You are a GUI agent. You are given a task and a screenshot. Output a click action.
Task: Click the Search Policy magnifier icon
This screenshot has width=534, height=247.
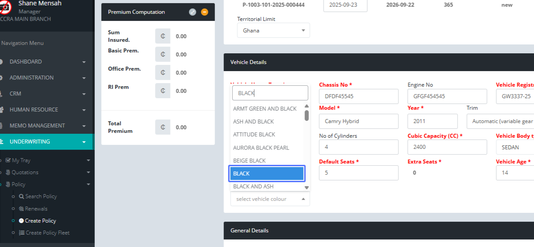[x=21, y=196]
